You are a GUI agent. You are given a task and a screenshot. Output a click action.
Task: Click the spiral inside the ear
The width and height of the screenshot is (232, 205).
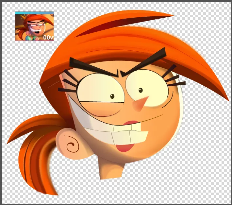click(72, 146)
